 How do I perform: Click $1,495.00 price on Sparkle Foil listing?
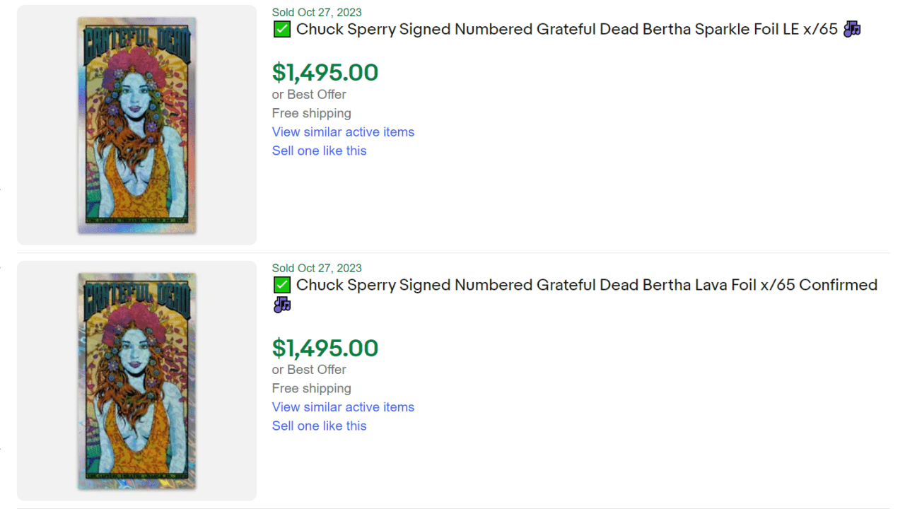point(325,72)
